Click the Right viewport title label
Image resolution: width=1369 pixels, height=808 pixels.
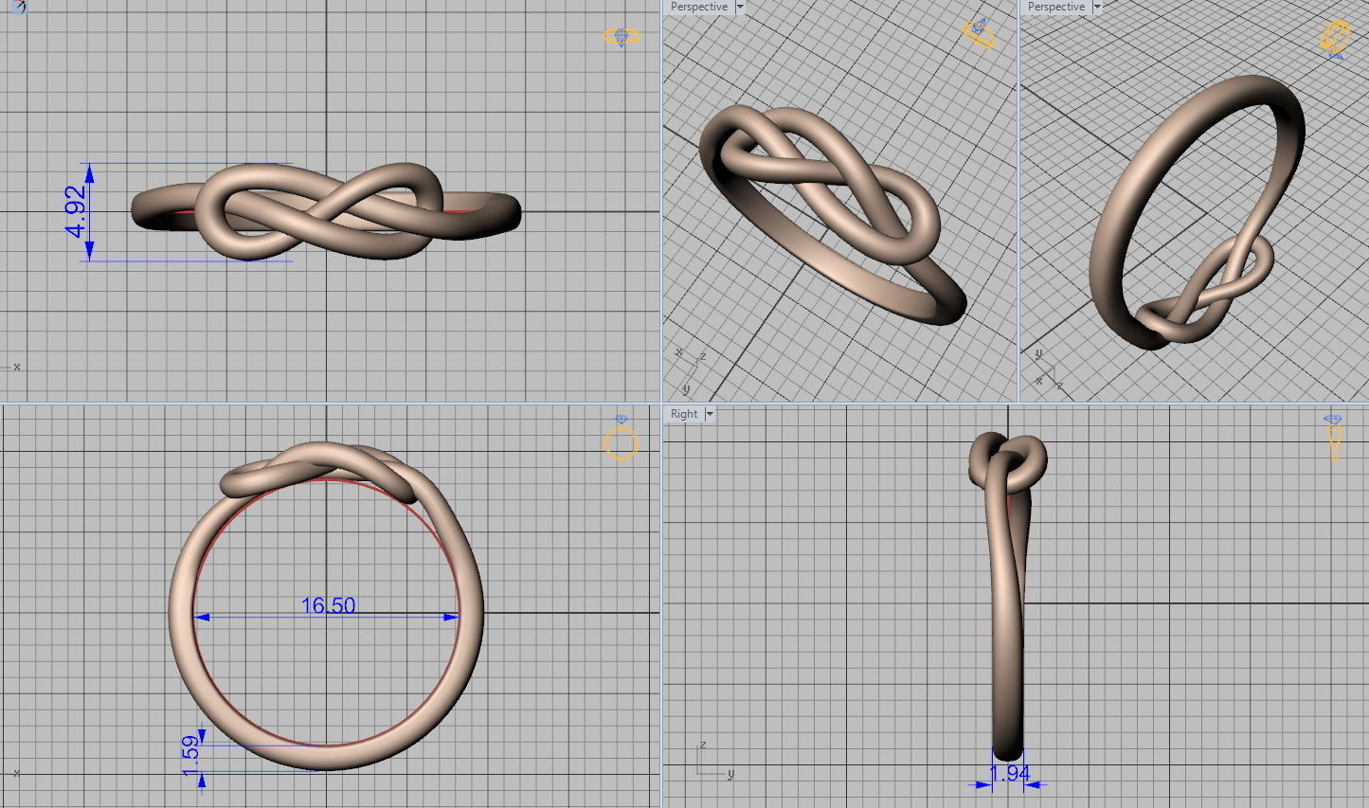[x=684, y=414]
